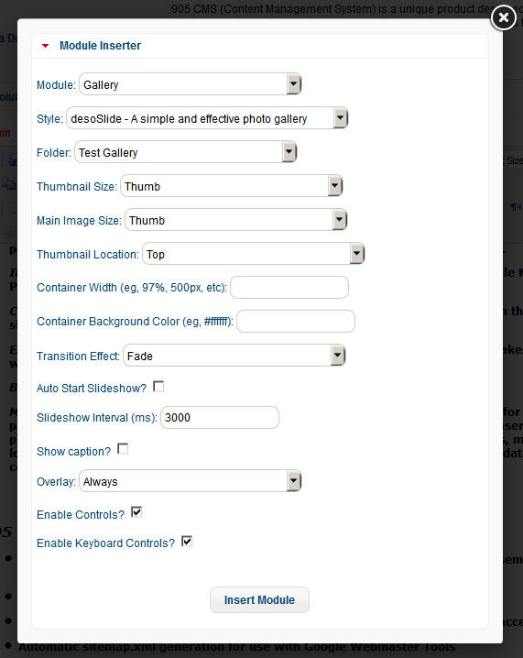Screen dimensions: 523x658
Task: Open the Style dropdown showing desoSlide
Action: (x=207, y=118)
